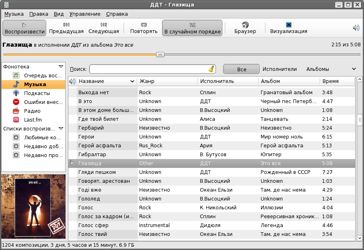Click the play indicator beside Глазища row
This screenshot has height=250, width=364.
72,163
